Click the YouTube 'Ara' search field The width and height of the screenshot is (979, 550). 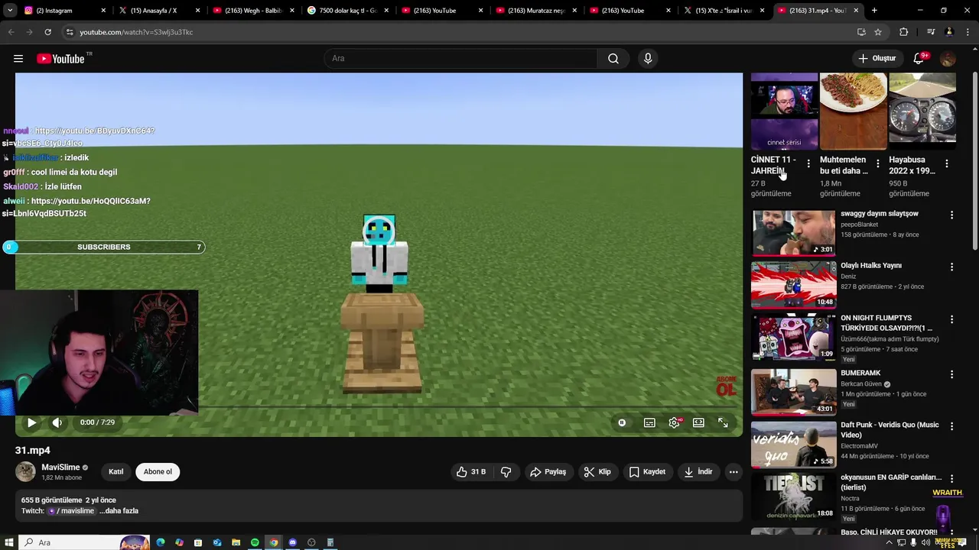coord(461,59)
